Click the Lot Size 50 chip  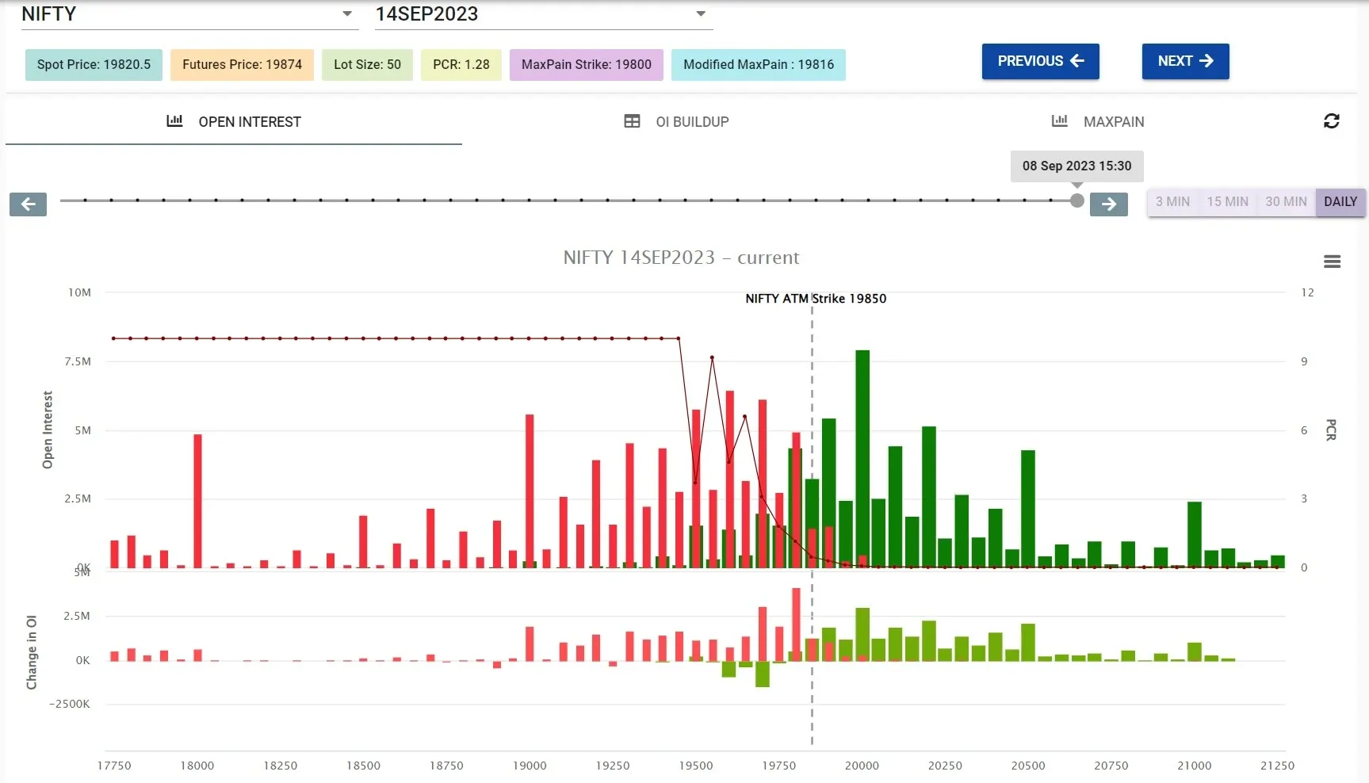coord(367,65)
